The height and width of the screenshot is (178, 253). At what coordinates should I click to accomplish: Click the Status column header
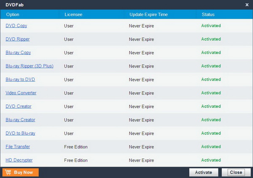[x=208, y=14]
